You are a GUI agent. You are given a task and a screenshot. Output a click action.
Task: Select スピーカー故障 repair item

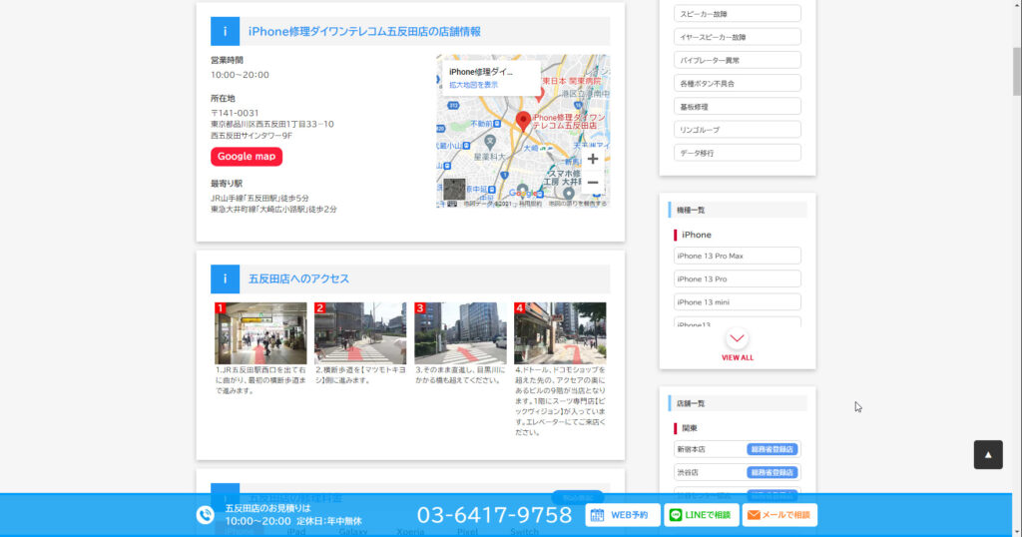click(x=738, y=14)
